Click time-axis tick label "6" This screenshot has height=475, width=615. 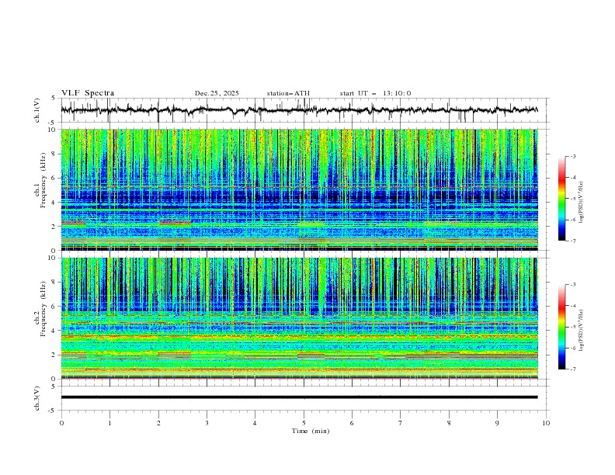352,423
